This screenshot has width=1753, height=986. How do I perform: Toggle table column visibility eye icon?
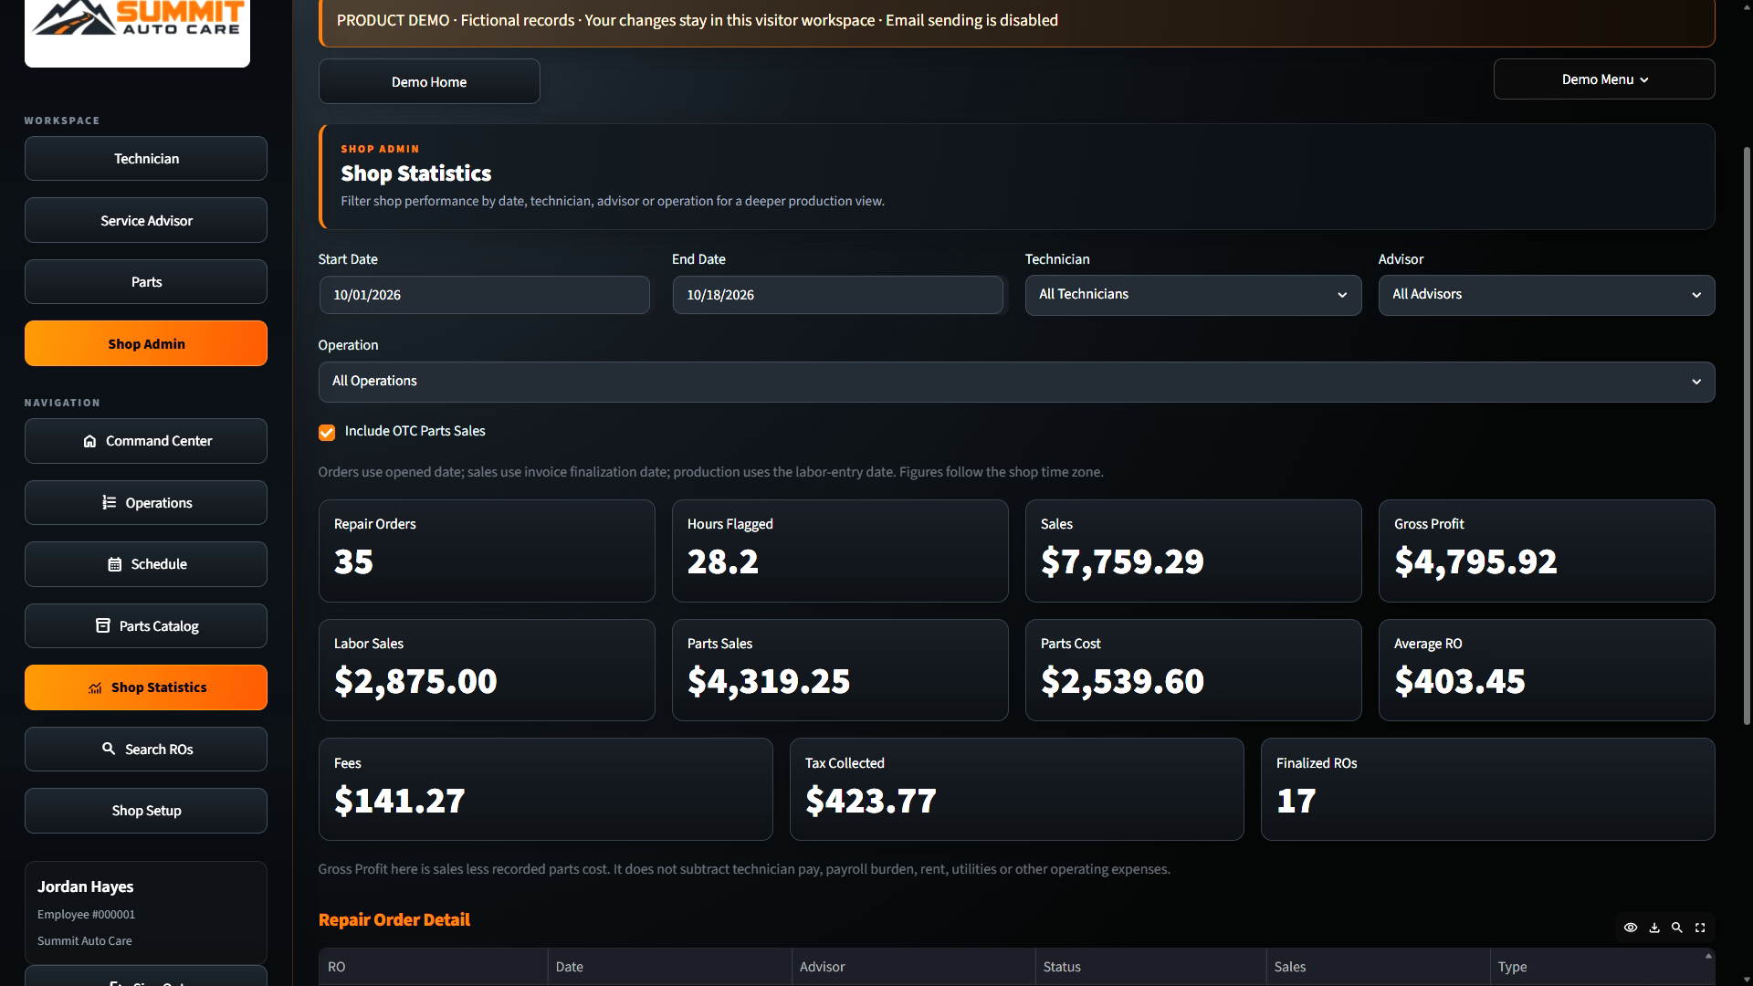(x=1631, y=928)
